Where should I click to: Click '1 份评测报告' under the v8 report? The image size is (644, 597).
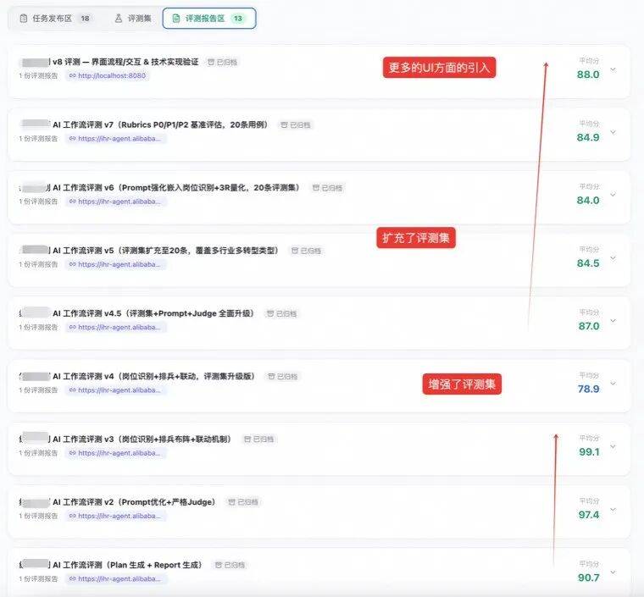coord(38,76)
